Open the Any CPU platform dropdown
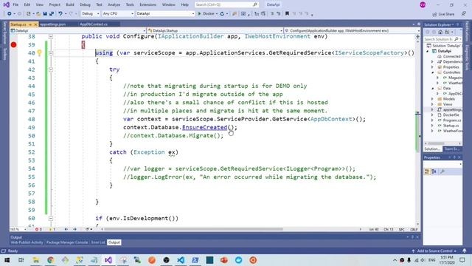The height and width of the screenshot is (266, 472). point(118,13)
